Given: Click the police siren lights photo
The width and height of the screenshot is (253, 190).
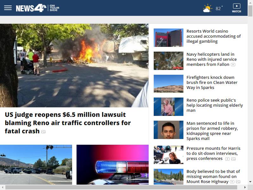Looking at the screenshot, I should pos(113,165).
